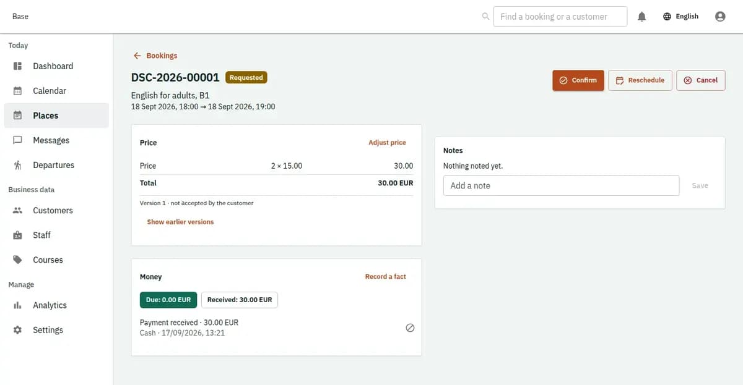
Task: Click Record a fact link
Action: [x=386, y=277]
